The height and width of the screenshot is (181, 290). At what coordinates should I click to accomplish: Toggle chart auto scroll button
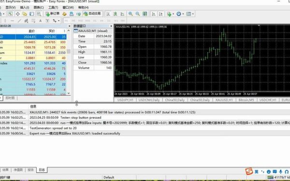[154, 14]
